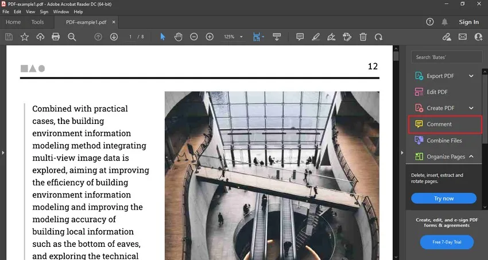
Task: Send file by email envelope icon
Action: [x=463, y=37]
